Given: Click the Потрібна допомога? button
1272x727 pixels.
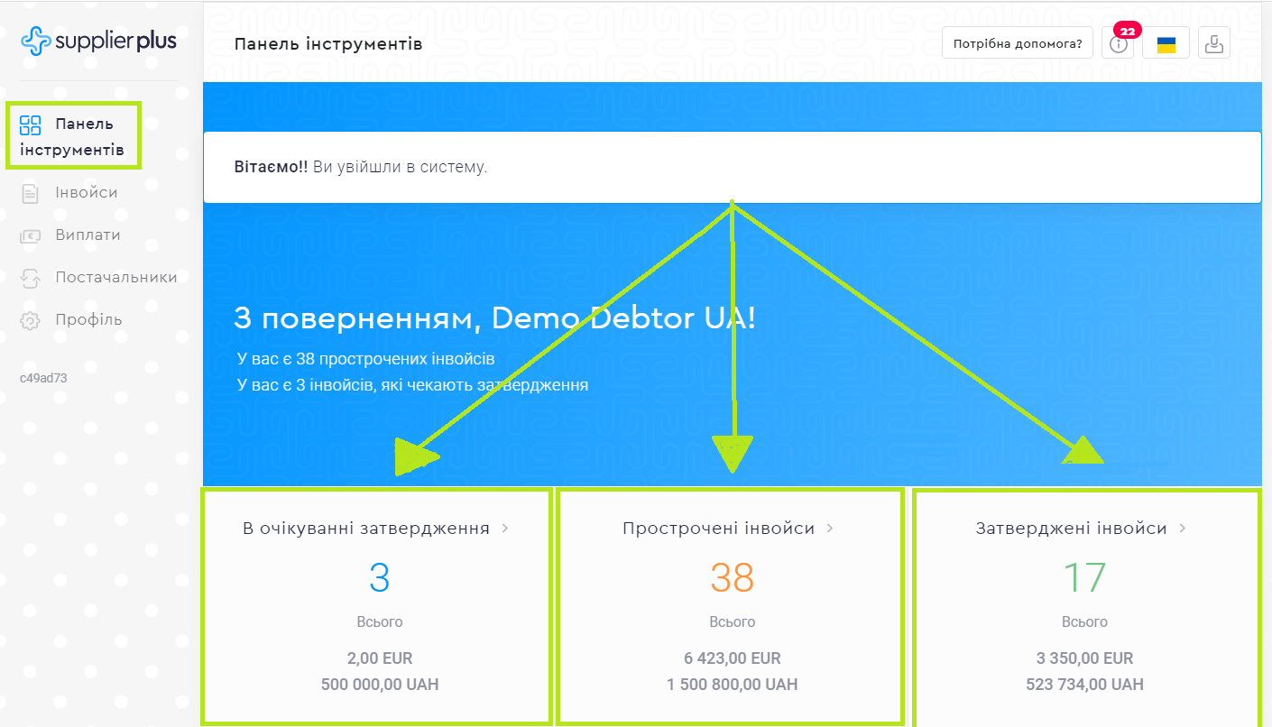Looking at the screenshot, I should (1018, 43).
